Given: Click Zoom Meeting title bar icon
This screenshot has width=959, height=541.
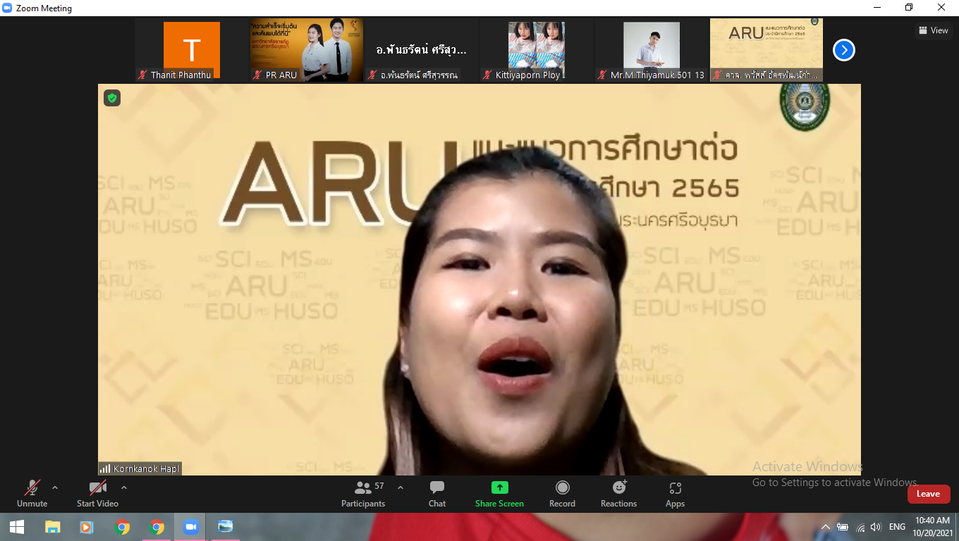Looking at the screenshot, I should pyautogui.click(x=8, y=8).
